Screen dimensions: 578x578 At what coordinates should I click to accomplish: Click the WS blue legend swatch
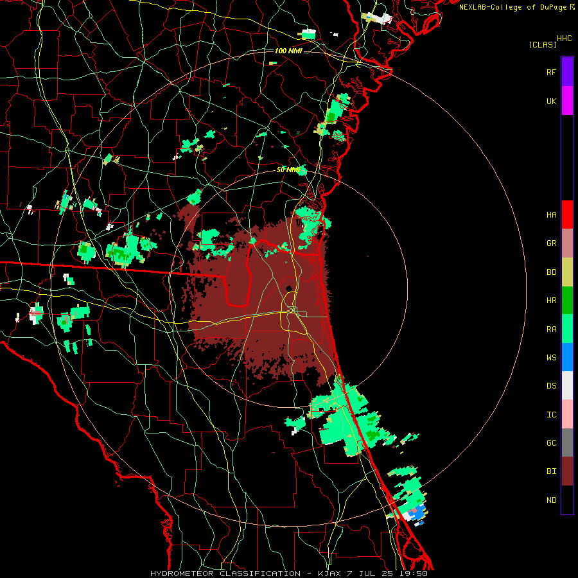tap(567, 357)
